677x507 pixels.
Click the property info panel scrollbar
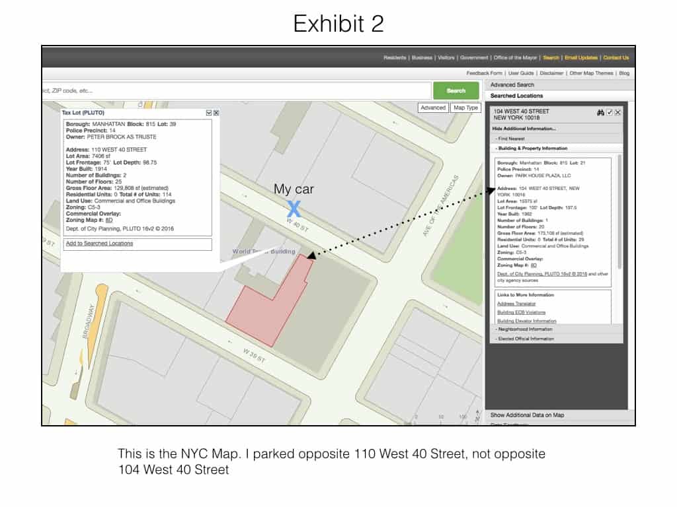(619, 211)
